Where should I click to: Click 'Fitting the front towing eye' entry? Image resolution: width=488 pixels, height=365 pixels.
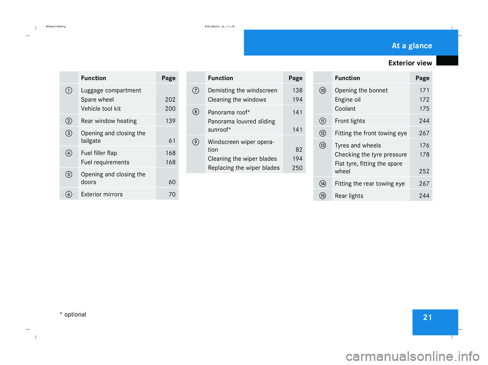(371, 133)
